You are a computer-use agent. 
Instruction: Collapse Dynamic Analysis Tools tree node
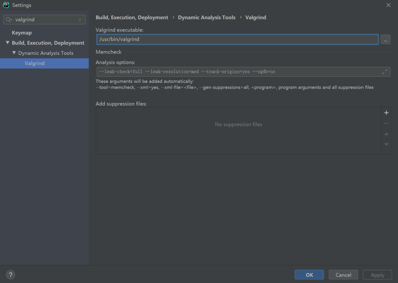[14, 53]
